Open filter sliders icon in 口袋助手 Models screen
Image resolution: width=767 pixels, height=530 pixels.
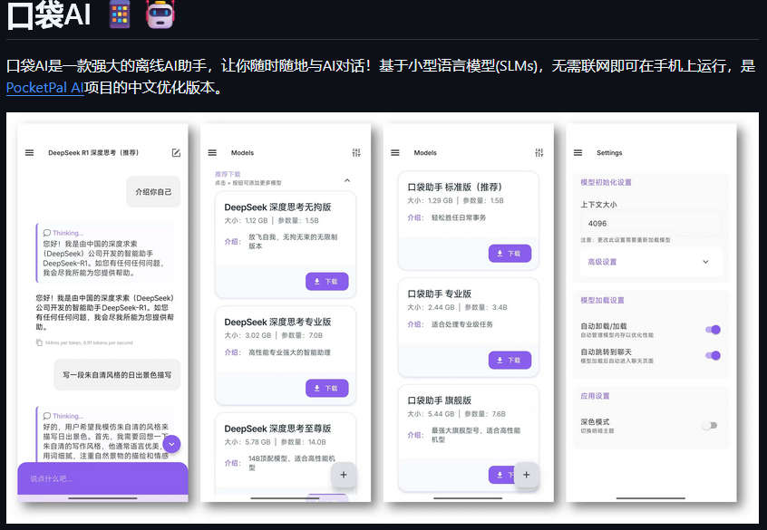pyautogui.click(x=539, y=152)
